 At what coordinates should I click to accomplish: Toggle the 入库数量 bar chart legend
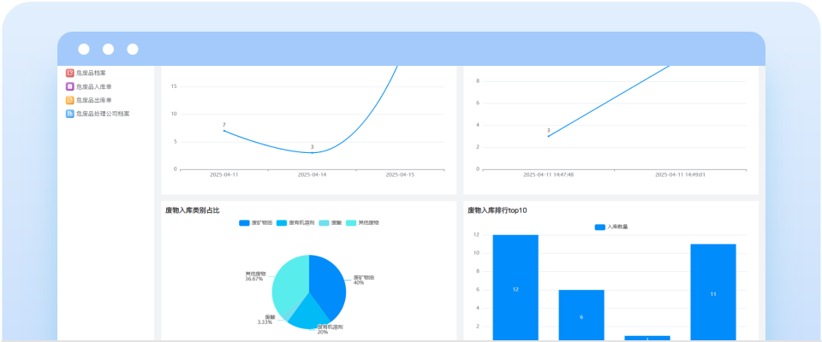point(611,227)
